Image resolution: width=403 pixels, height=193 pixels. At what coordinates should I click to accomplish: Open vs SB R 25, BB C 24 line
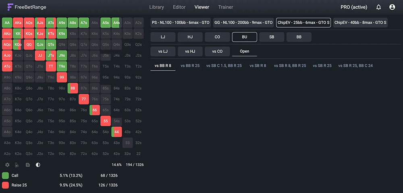tap(355, 66)
